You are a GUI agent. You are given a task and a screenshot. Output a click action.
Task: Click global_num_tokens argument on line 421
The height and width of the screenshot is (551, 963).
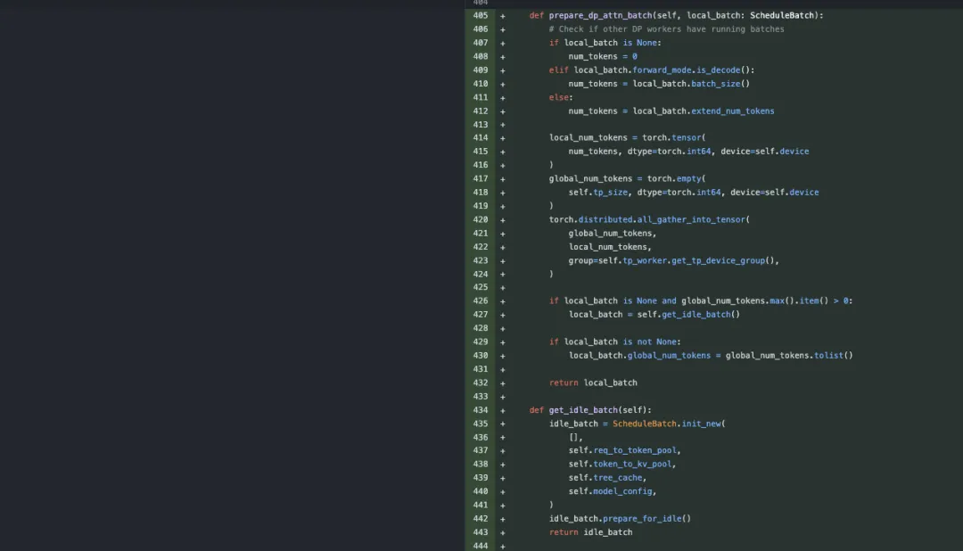tap(610, 234)
